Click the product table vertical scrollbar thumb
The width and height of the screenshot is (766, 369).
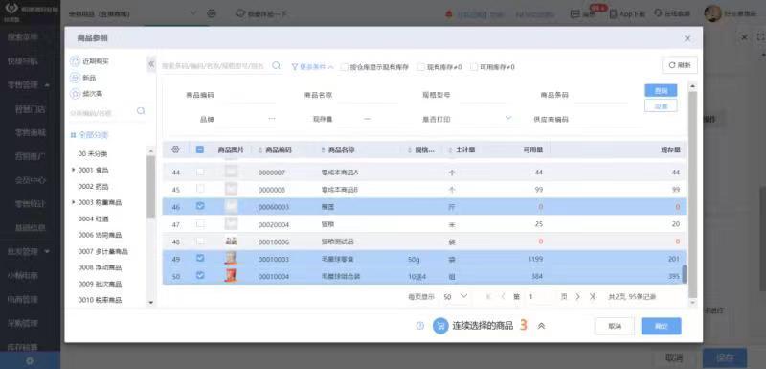tap(685, 274)
